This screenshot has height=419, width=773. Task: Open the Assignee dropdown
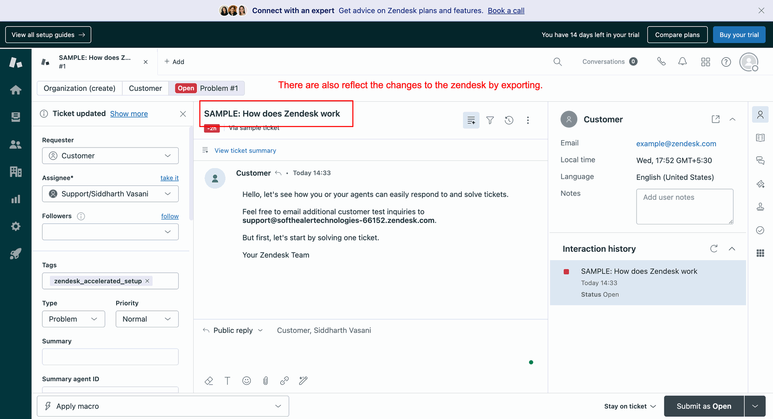tap(110, 194)
